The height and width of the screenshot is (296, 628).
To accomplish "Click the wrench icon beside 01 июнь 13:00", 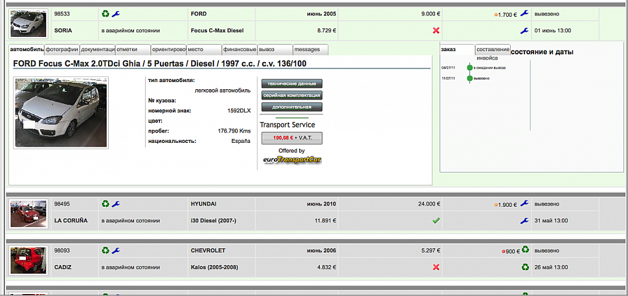I will 524,30.
